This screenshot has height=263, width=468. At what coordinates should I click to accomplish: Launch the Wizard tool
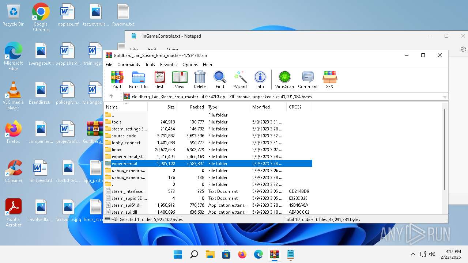click(x=240, y=80)
